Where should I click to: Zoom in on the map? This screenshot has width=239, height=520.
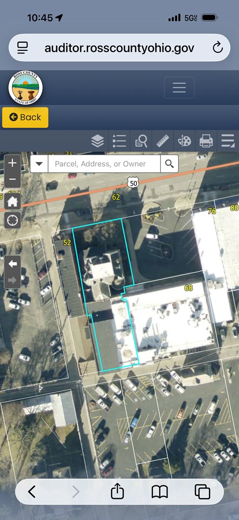[13, 163]
